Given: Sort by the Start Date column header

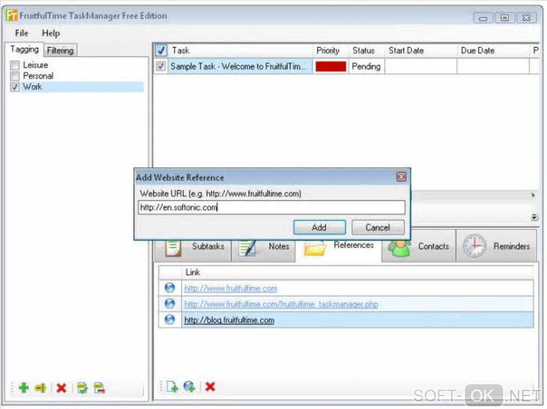Looking at the screenshot, I should 420,50.
